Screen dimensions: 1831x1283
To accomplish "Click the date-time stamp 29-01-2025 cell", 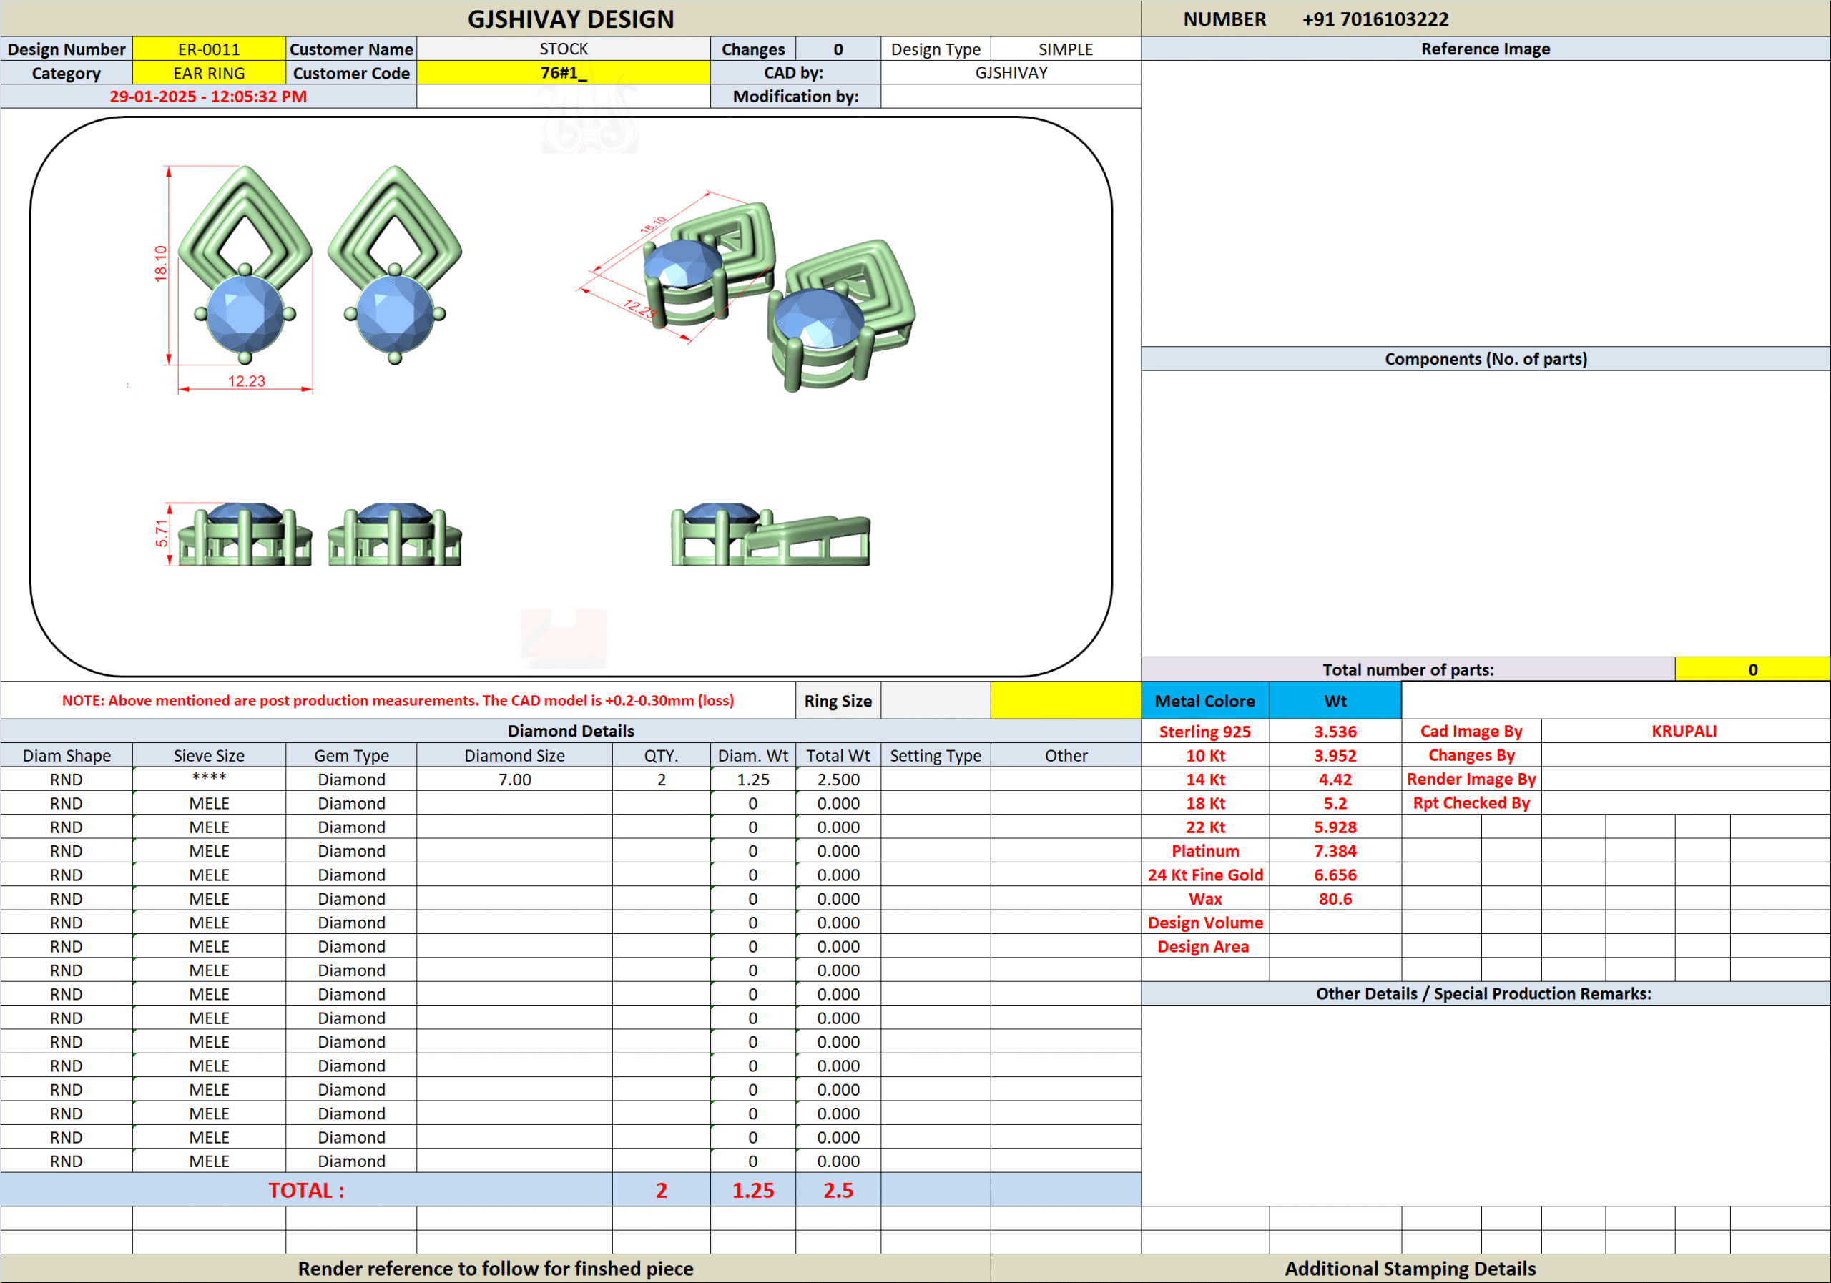I will pyautogui.click(x=208, y=97).
